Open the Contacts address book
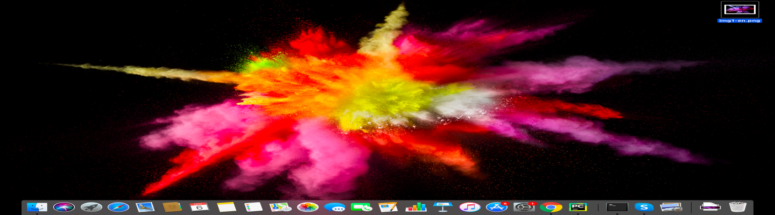 (172, 207)
